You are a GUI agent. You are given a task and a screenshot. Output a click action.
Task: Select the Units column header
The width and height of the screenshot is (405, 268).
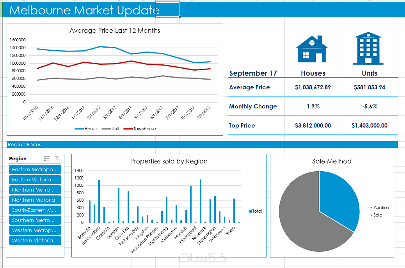(x=369, y=73)
